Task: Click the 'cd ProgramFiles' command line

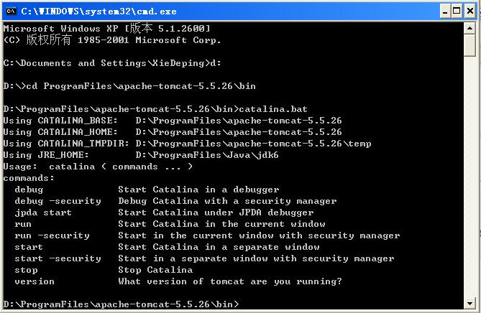Action: 129,86
